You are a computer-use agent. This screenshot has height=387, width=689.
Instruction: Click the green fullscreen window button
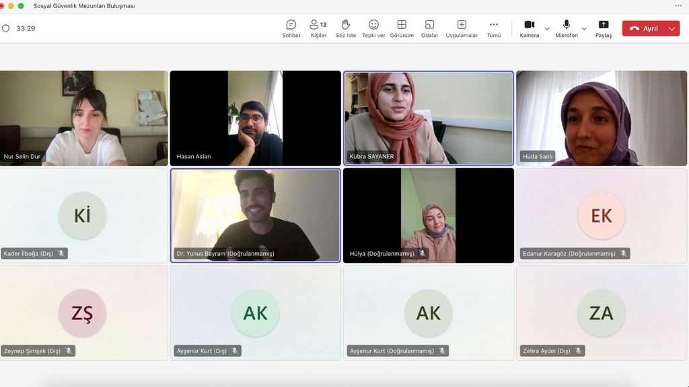pos(21,5)
